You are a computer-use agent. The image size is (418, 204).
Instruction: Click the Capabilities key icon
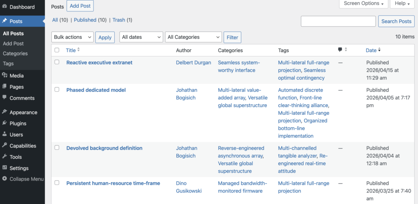click(4, 145)
